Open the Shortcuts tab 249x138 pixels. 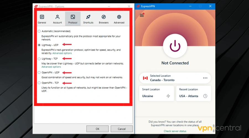coord(88,19)
